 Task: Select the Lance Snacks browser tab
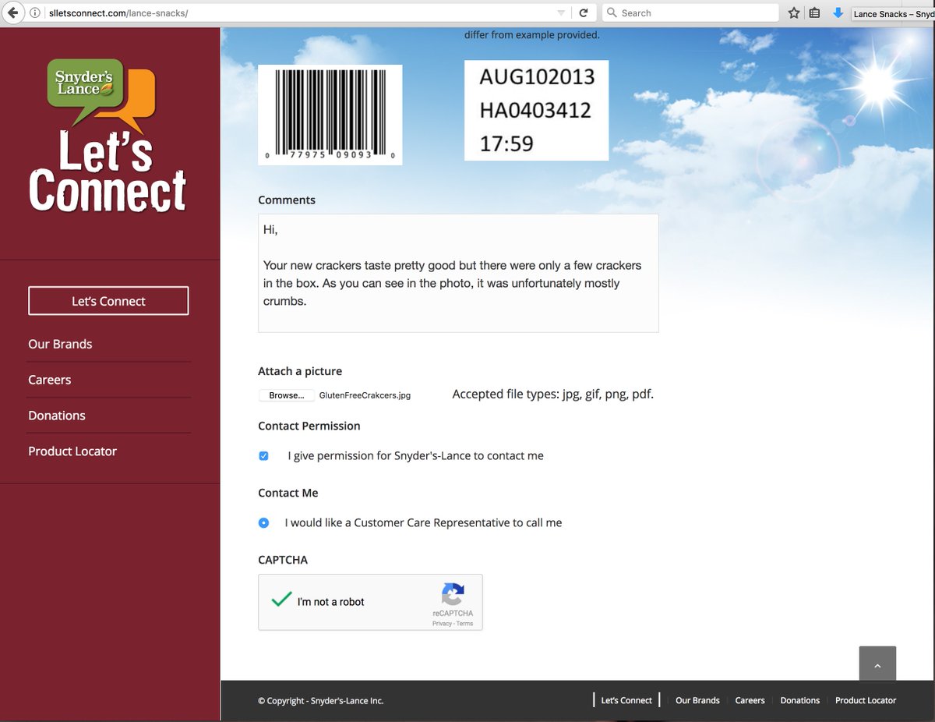pyautogui.click(x=893, y=14)
